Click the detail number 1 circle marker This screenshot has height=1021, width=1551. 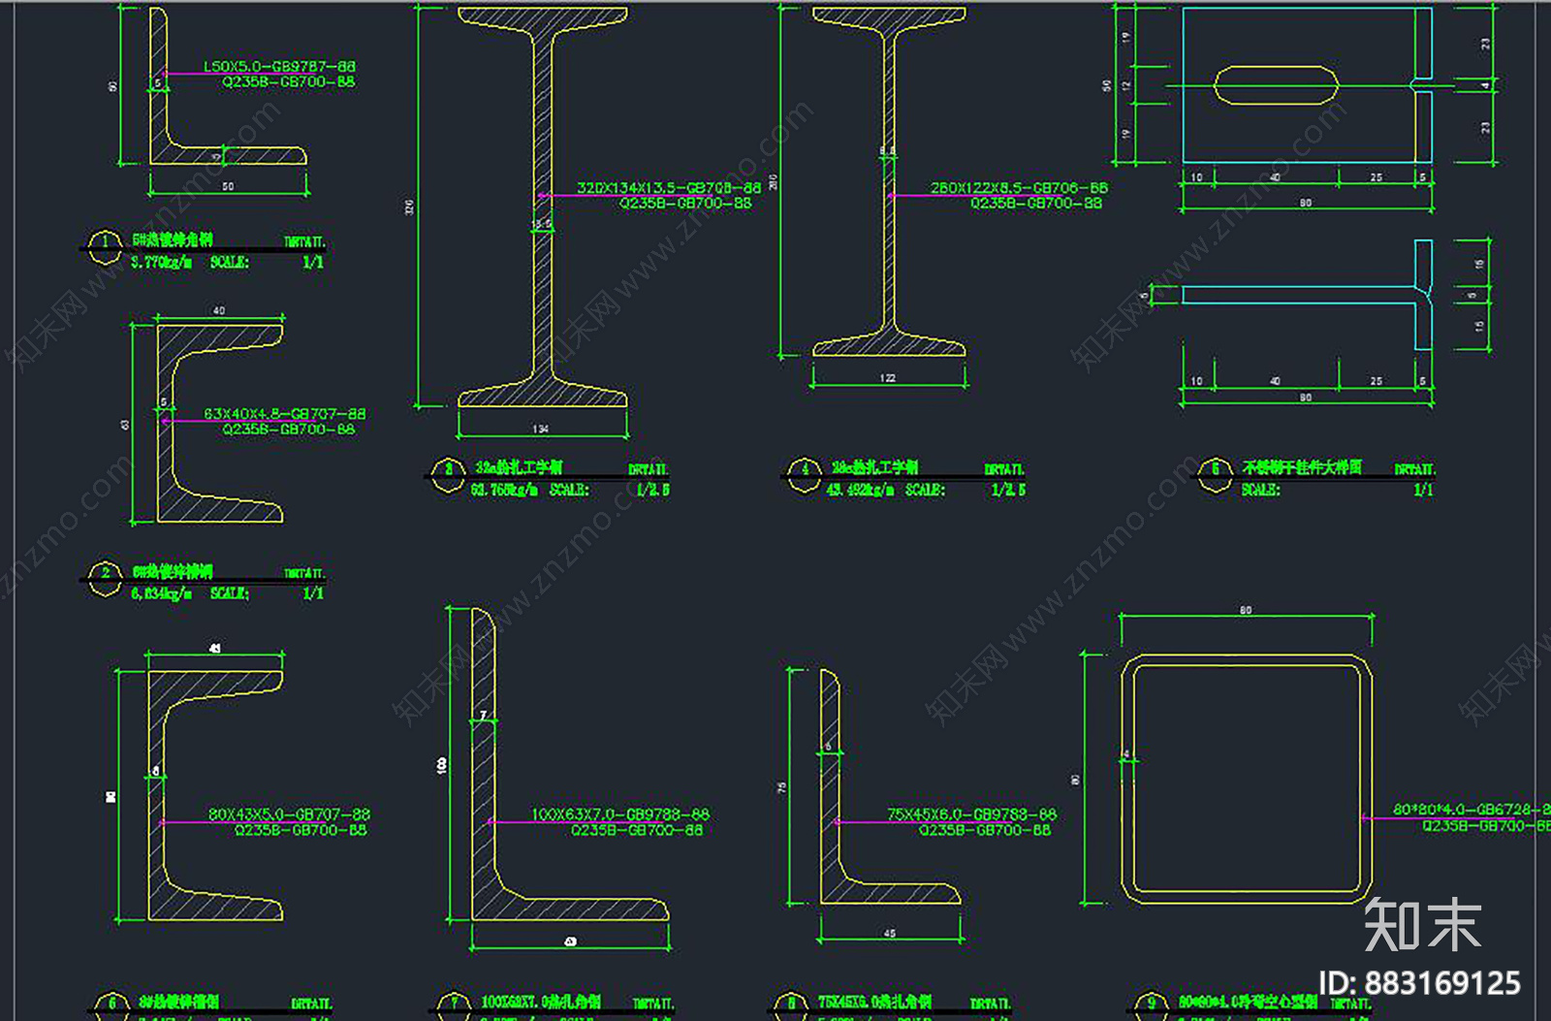(105, 247)
